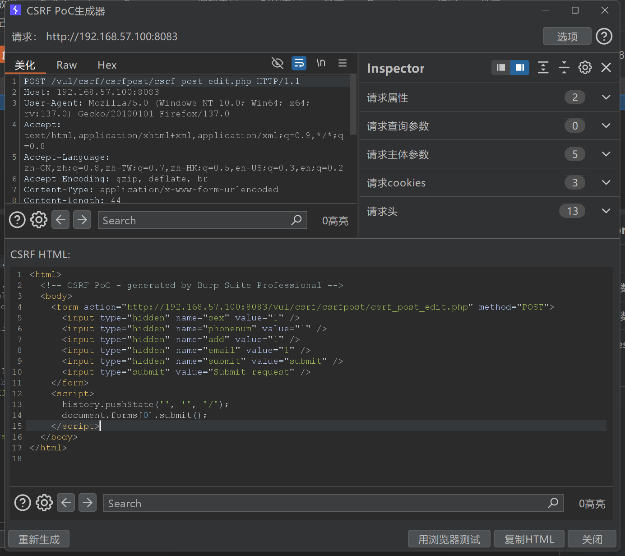This screenshot has height=556, width=625.
Task: Focus the request pane Search field
Action: coord(203,220)
